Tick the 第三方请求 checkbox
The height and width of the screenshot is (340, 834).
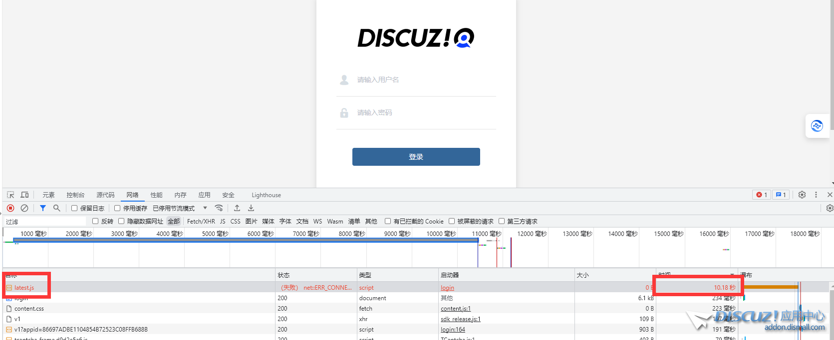point(502,221)
